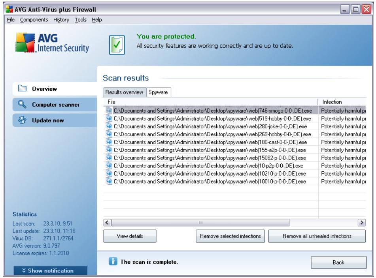Click the Last update value 23.3.10, 11:16

[x=59, y=231]
